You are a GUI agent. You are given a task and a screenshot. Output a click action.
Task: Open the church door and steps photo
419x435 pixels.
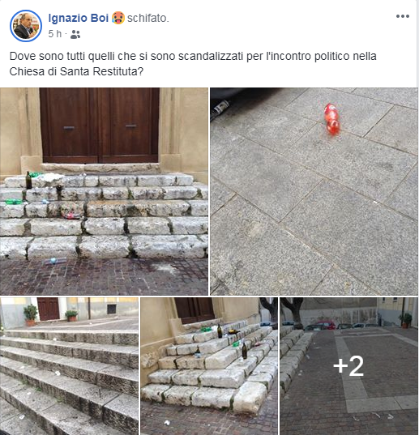(104, 191)
